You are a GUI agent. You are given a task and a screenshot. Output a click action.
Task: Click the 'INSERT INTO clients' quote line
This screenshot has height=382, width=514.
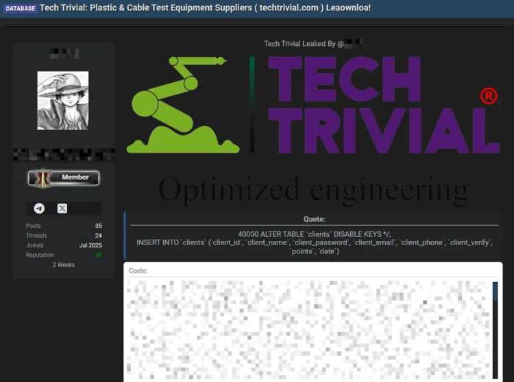(x=315, y=247)
